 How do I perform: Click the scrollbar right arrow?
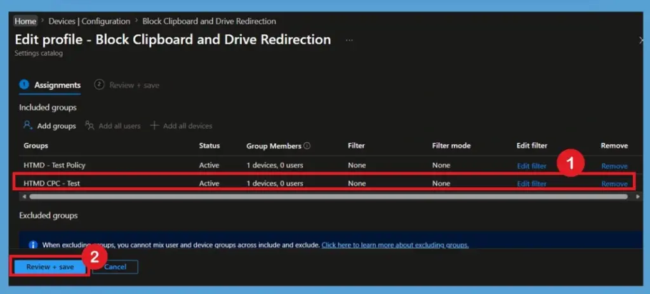pos(637,197)
